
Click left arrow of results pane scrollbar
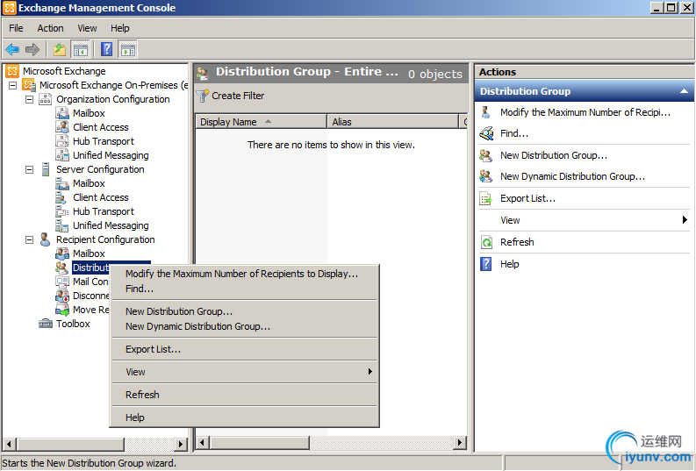[x=203, y=442]
